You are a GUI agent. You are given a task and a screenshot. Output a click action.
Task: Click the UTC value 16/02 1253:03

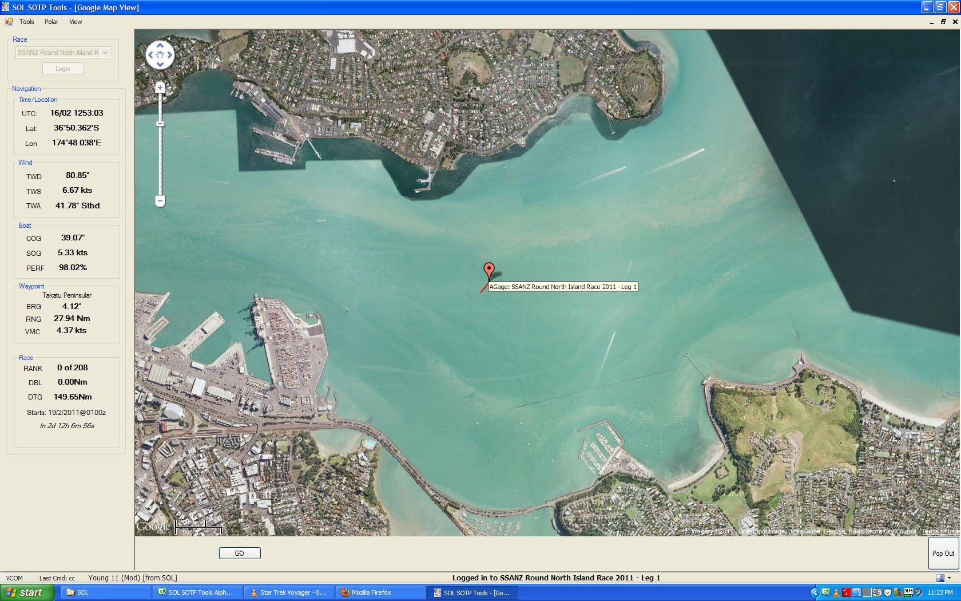tap(77, 113)
